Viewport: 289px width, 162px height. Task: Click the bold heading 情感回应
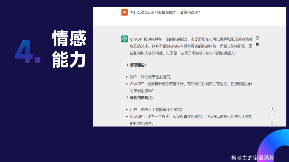(x=138, y=65)
